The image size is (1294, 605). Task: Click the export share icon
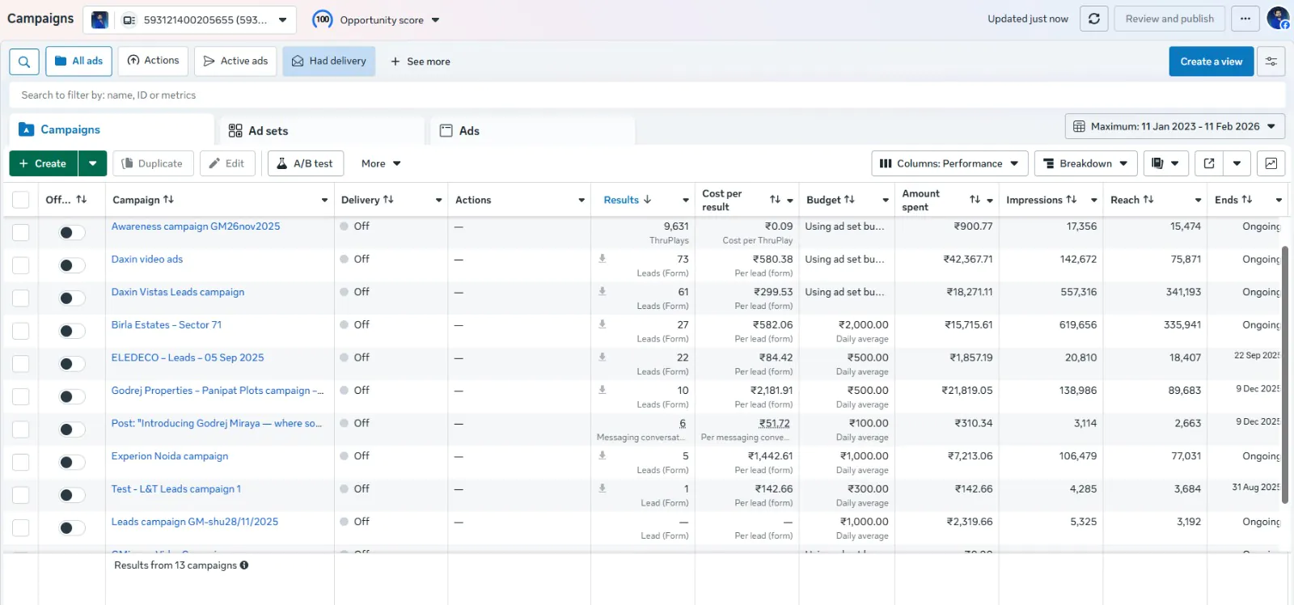pos(1209,163)
